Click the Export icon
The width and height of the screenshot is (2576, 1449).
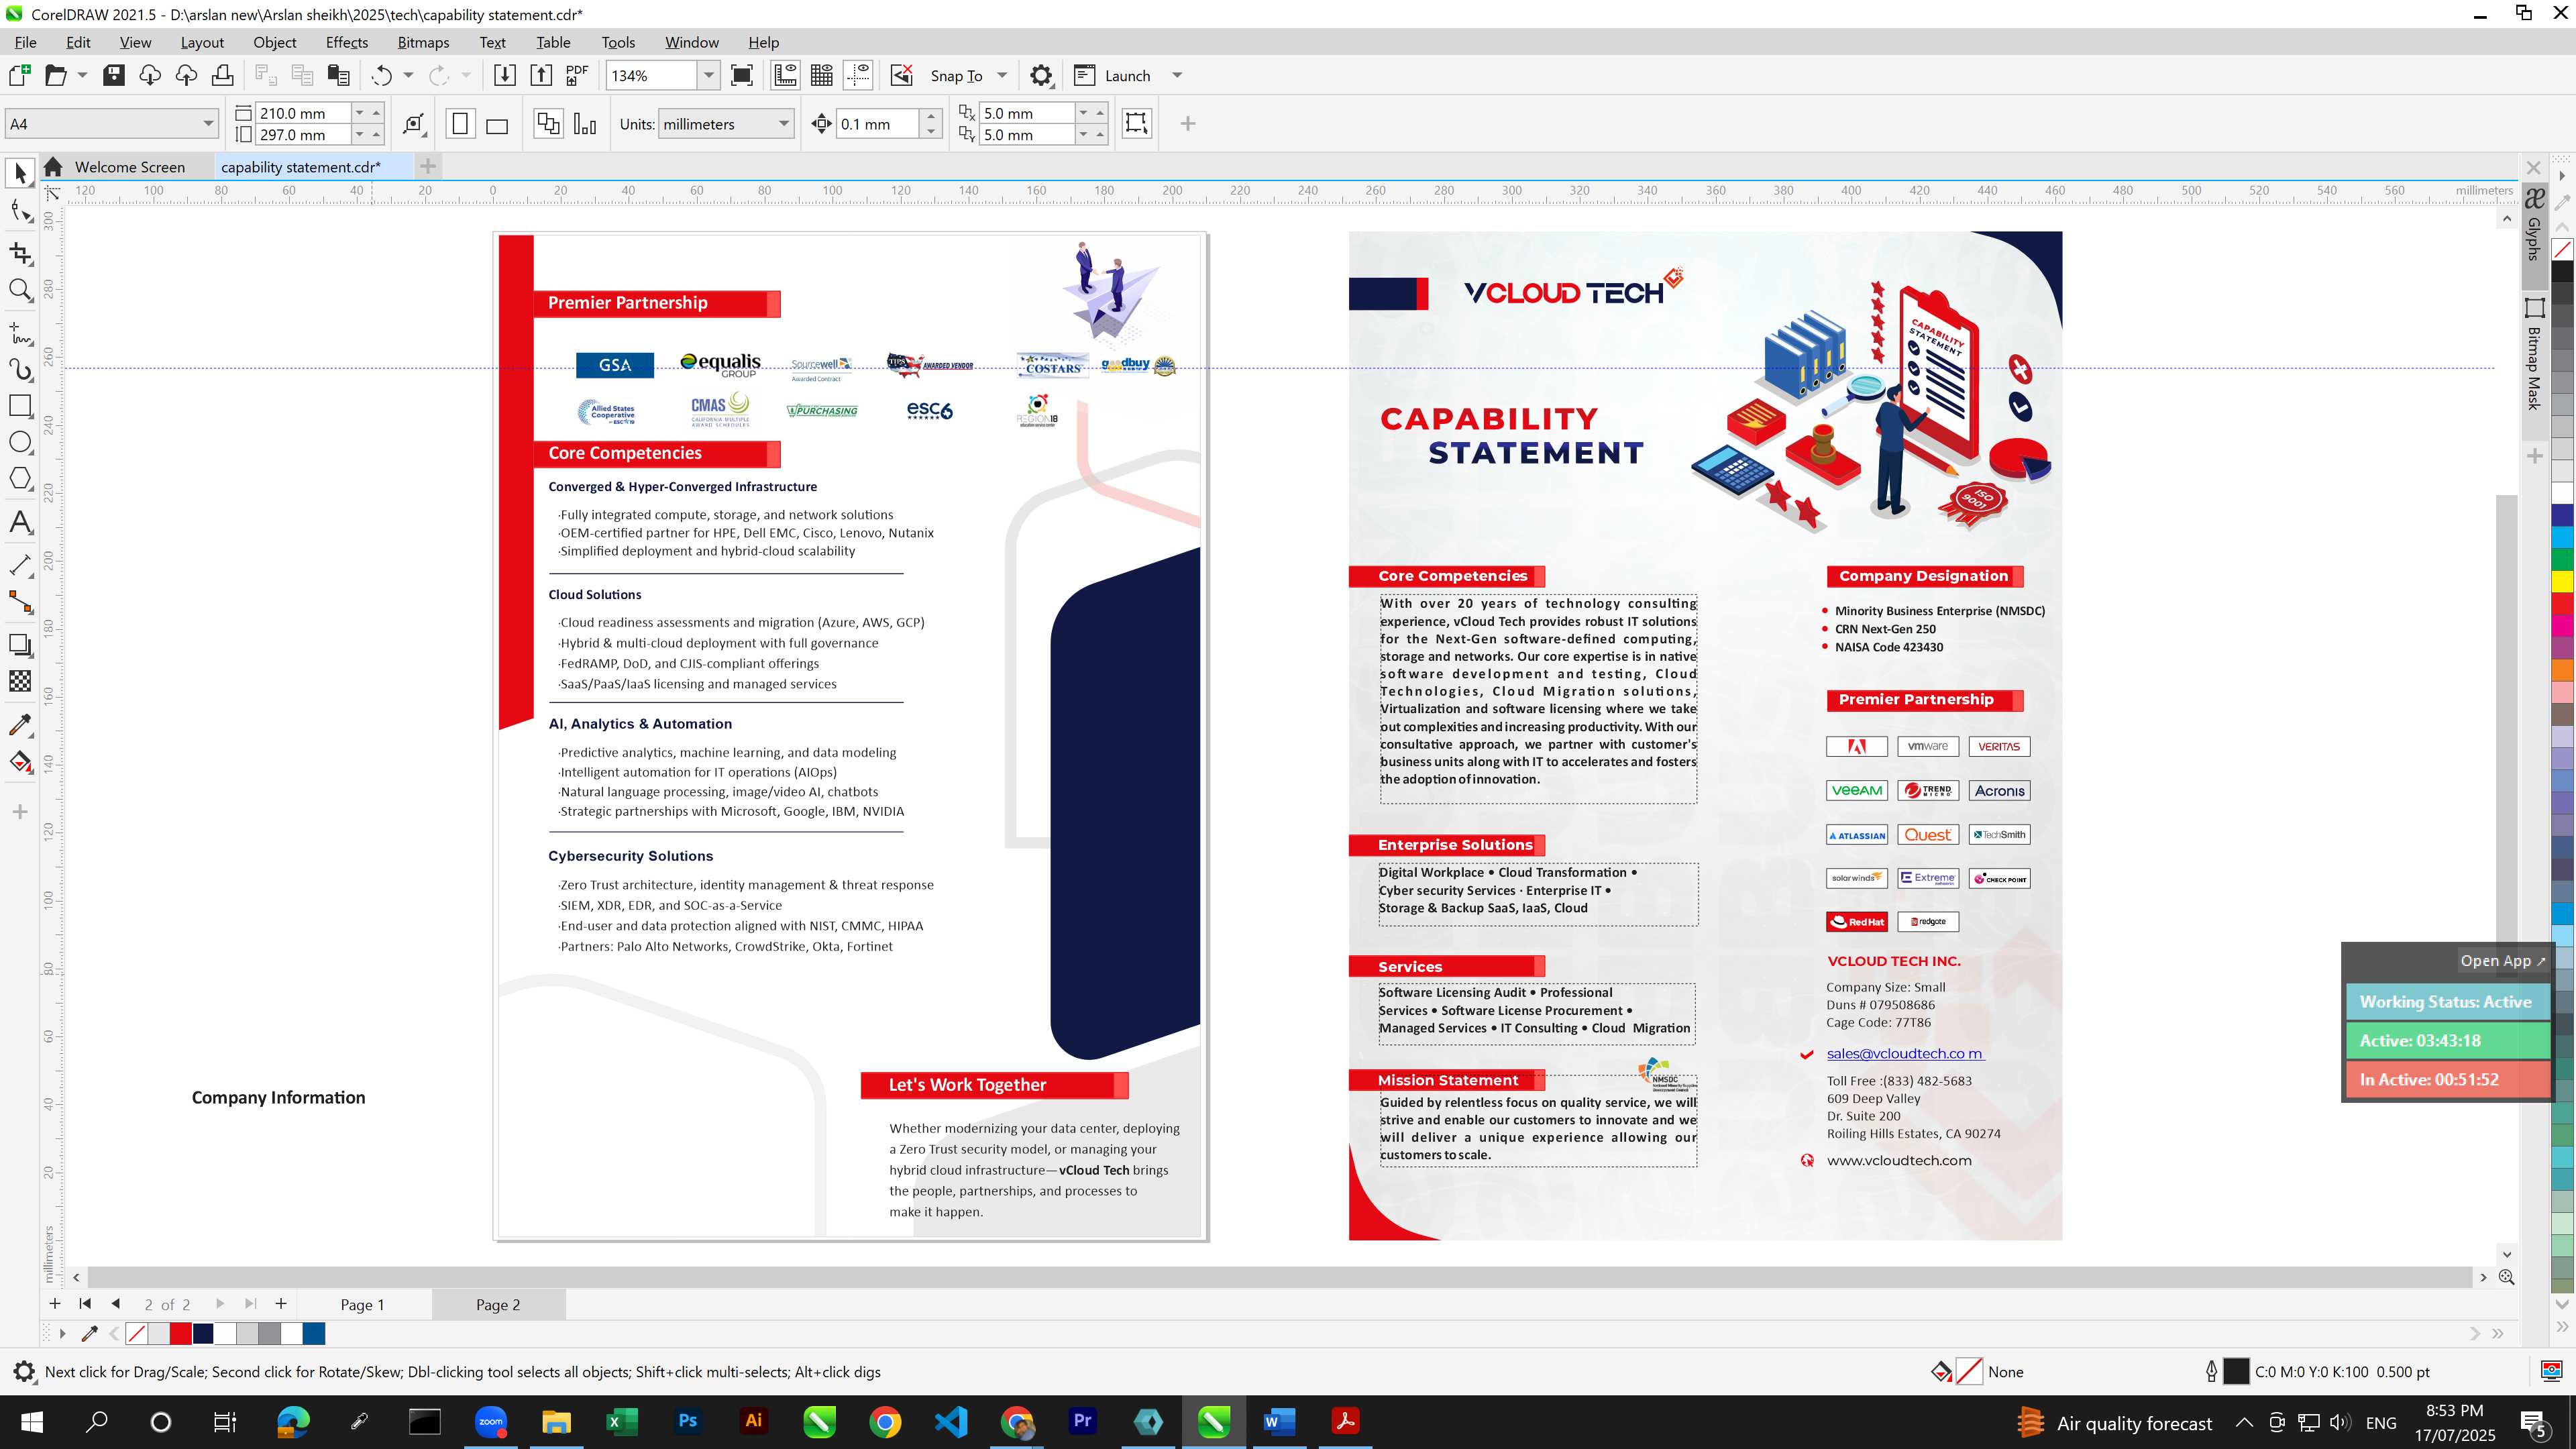click(x=541, y=75)
